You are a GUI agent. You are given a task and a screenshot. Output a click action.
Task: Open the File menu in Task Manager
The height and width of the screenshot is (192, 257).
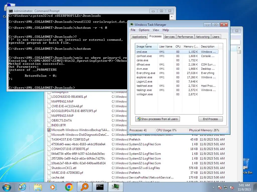click(133, 30)
